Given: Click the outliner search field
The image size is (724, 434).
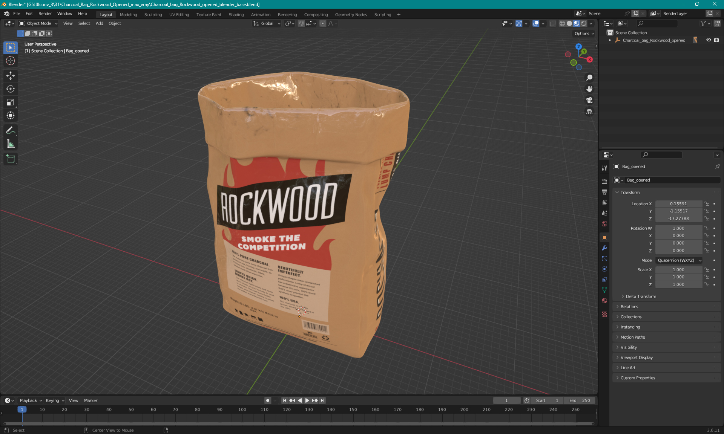Looking at the screenshot, I should [657, 23].
